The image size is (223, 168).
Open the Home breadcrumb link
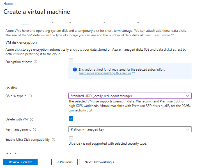8,4
